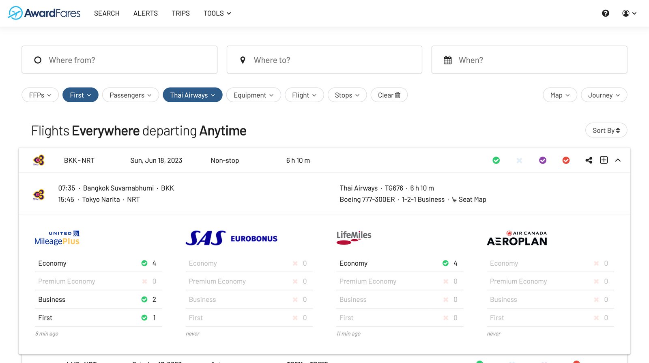Select the LifeMiles Economy row
649x363 pixels.
(400, 263)
